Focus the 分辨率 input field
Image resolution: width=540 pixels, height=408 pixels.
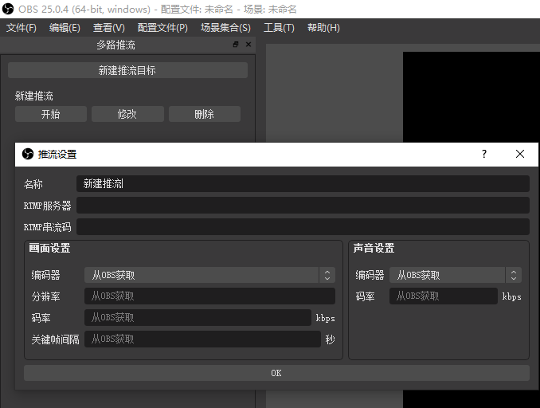pos(209,296)
